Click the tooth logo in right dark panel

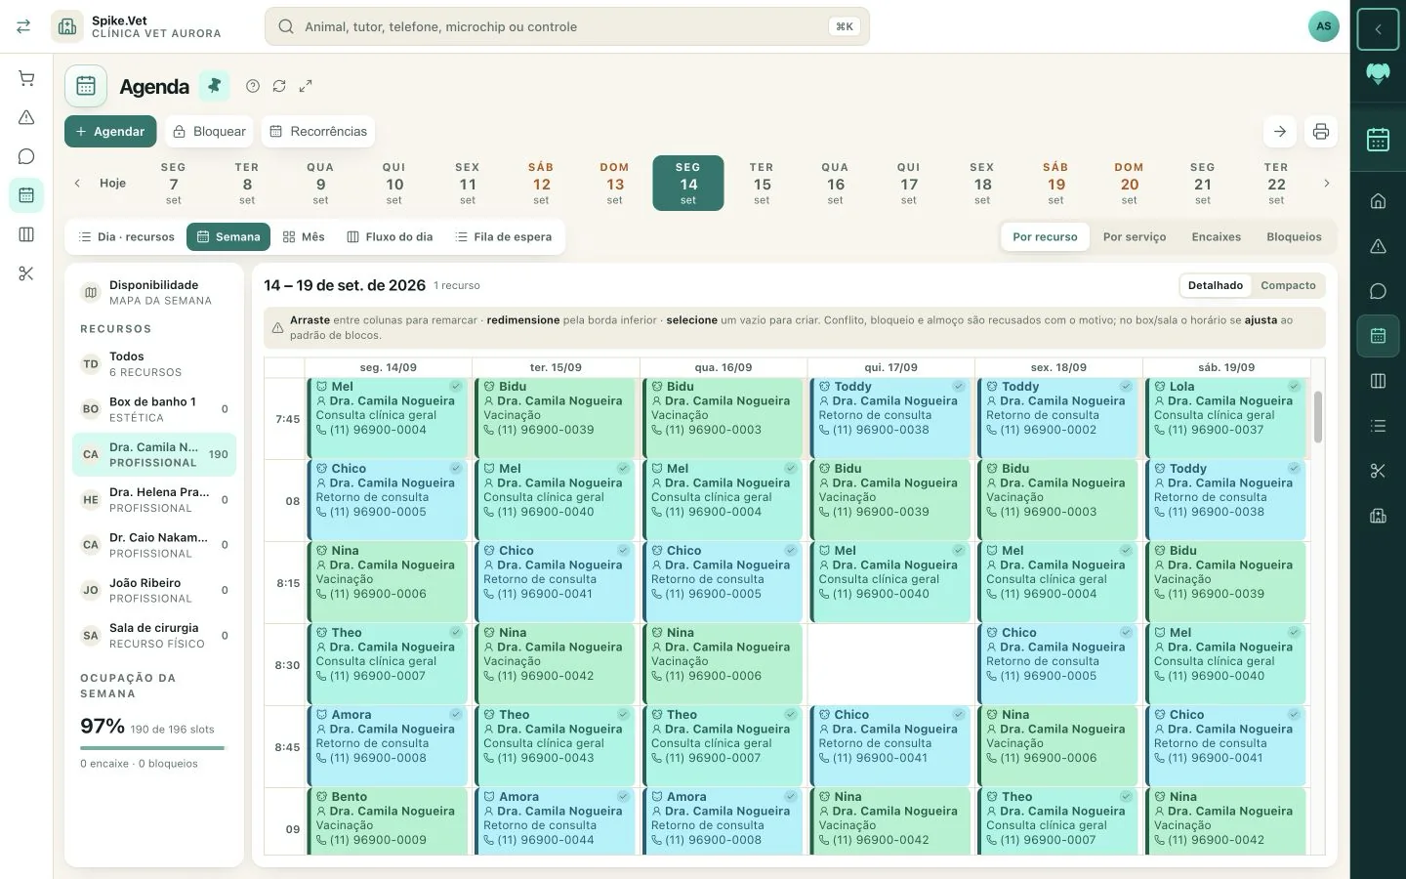(x=1378, y=74)
